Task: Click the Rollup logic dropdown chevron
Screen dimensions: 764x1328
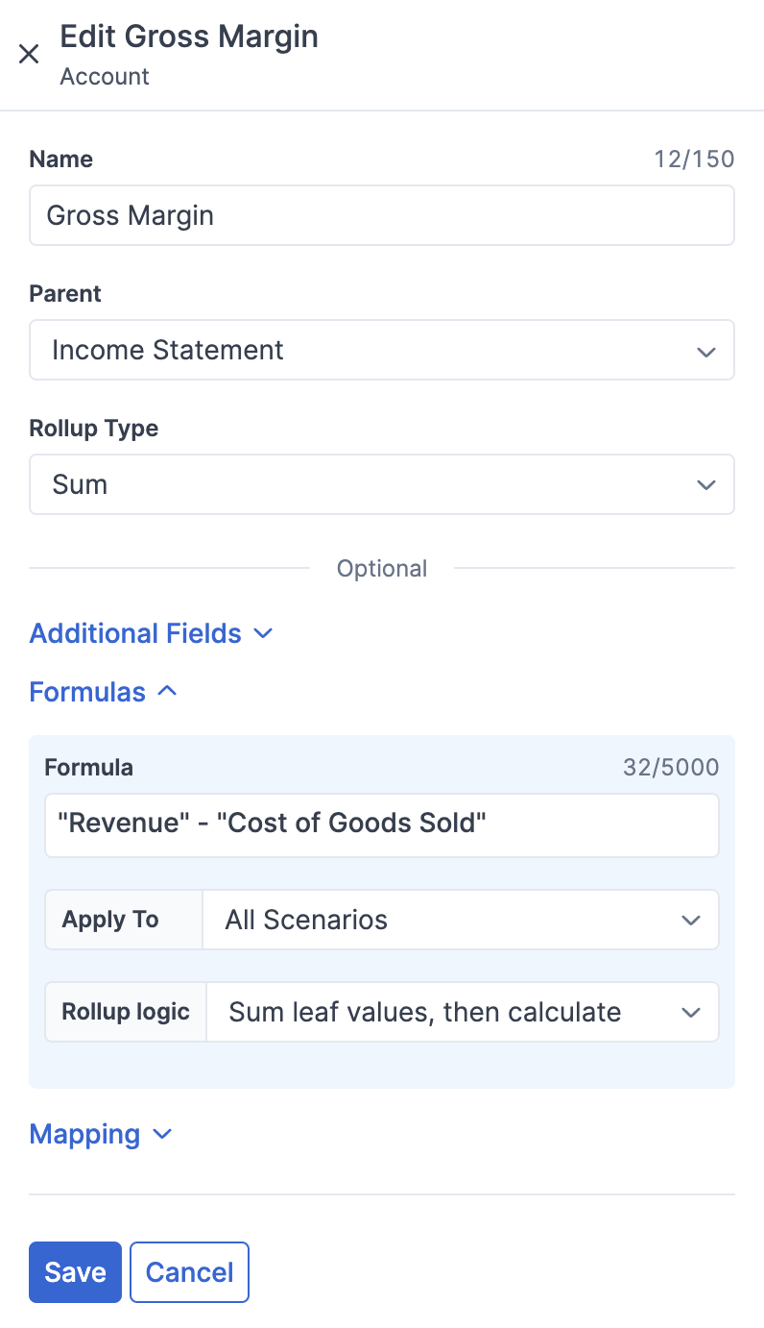Action: coord(690,1012)
